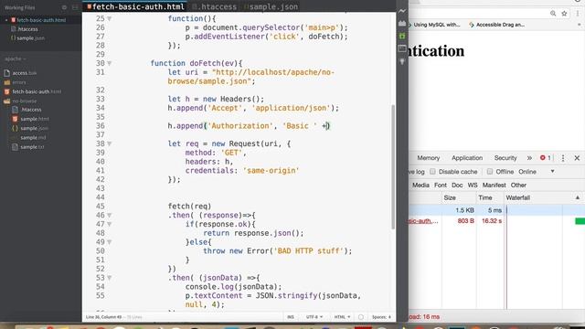Select .htaccess in Working Files
The height and width of the screenshot is (329, 585).
tap(27, 29)
